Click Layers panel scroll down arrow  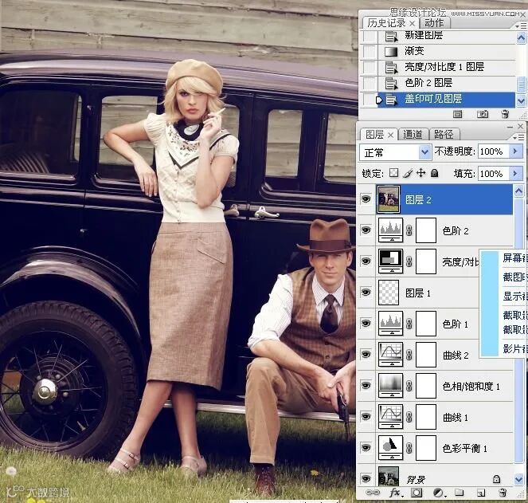pyautogui.click(x=519, y=479)
